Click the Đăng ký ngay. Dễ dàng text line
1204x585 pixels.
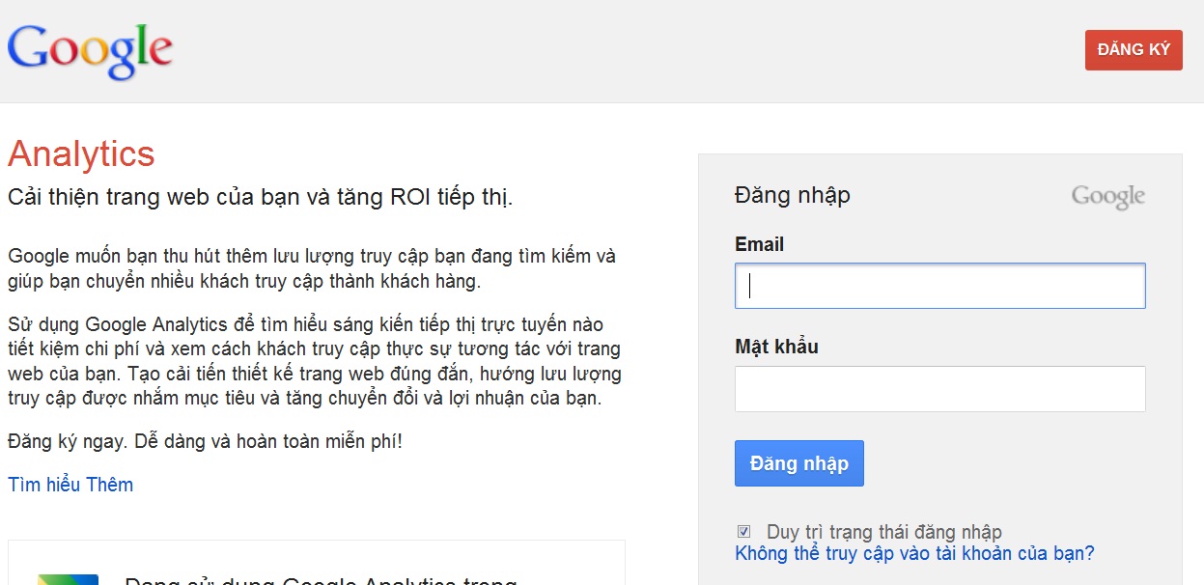tap(205, 442)
